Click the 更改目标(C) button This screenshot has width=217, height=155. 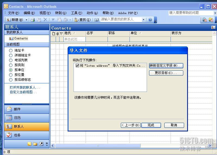[x=166, y=73]
